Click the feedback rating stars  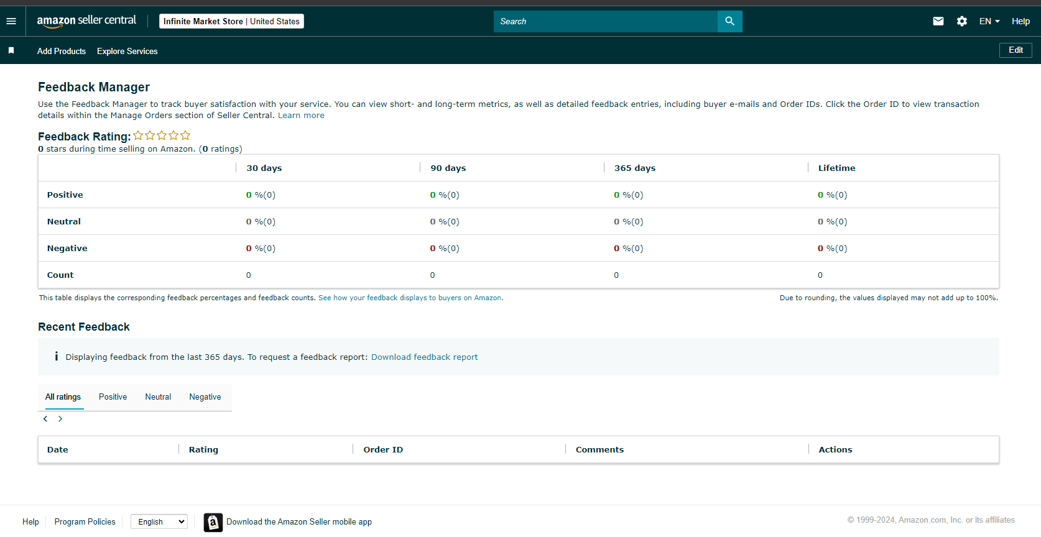(x=162, y=135)
